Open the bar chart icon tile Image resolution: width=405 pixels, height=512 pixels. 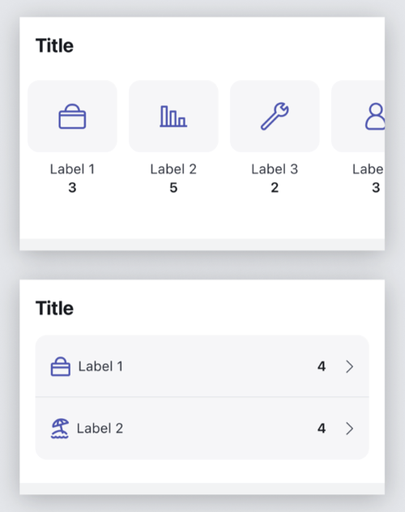[x=173, y=116]
